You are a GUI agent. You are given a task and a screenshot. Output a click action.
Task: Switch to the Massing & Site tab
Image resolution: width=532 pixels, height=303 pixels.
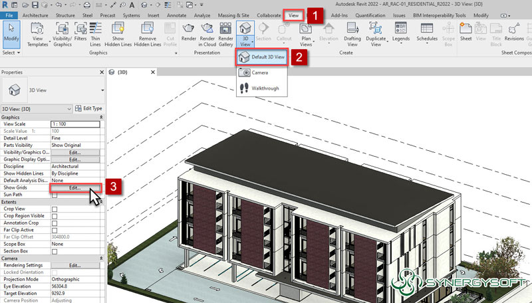point(233,15)
